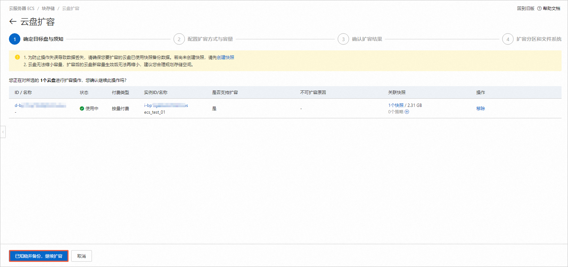Image resolution: width=568 pixels, height=267 pixels.
Task: Click the 云盘扩容 breadcrumb item
Action: coord(71,9)
